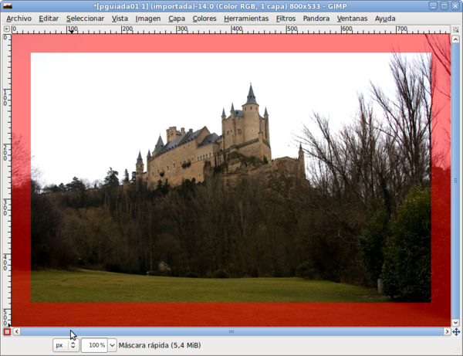Open the window menu icon in title bar
Screen dimensions: 463x356
pyautogui.click(x=7, y=6)
